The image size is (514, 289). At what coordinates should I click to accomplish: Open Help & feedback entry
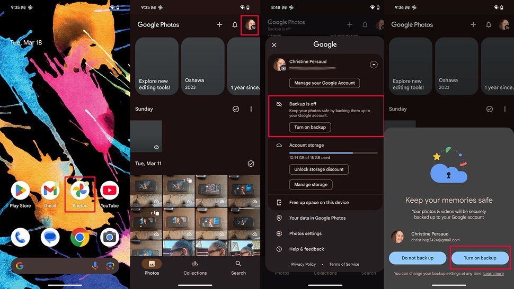pyautogui.click(x=325, y=249)
